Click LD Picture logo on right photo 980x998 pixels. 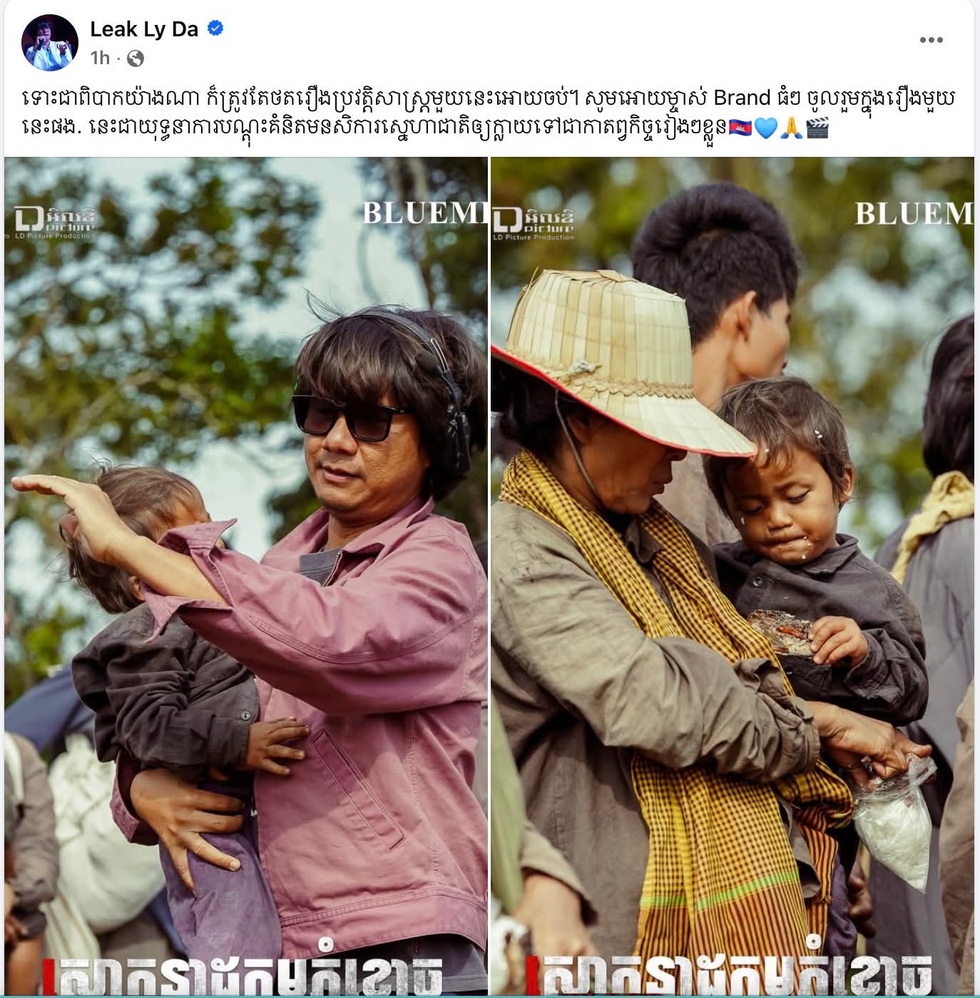[534, 223]
